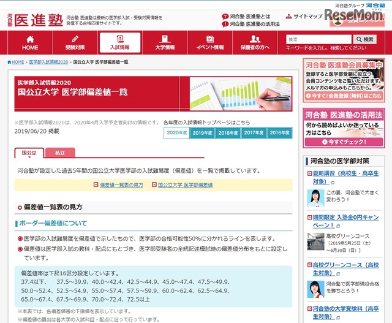Click the search keyword input field
The image size is (392, 323).
coord(318,39)
